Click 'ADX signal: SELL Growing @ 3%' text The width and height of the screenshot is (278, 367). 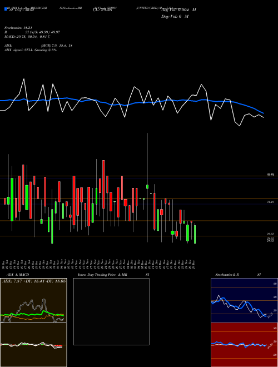[x=31, y=50]
